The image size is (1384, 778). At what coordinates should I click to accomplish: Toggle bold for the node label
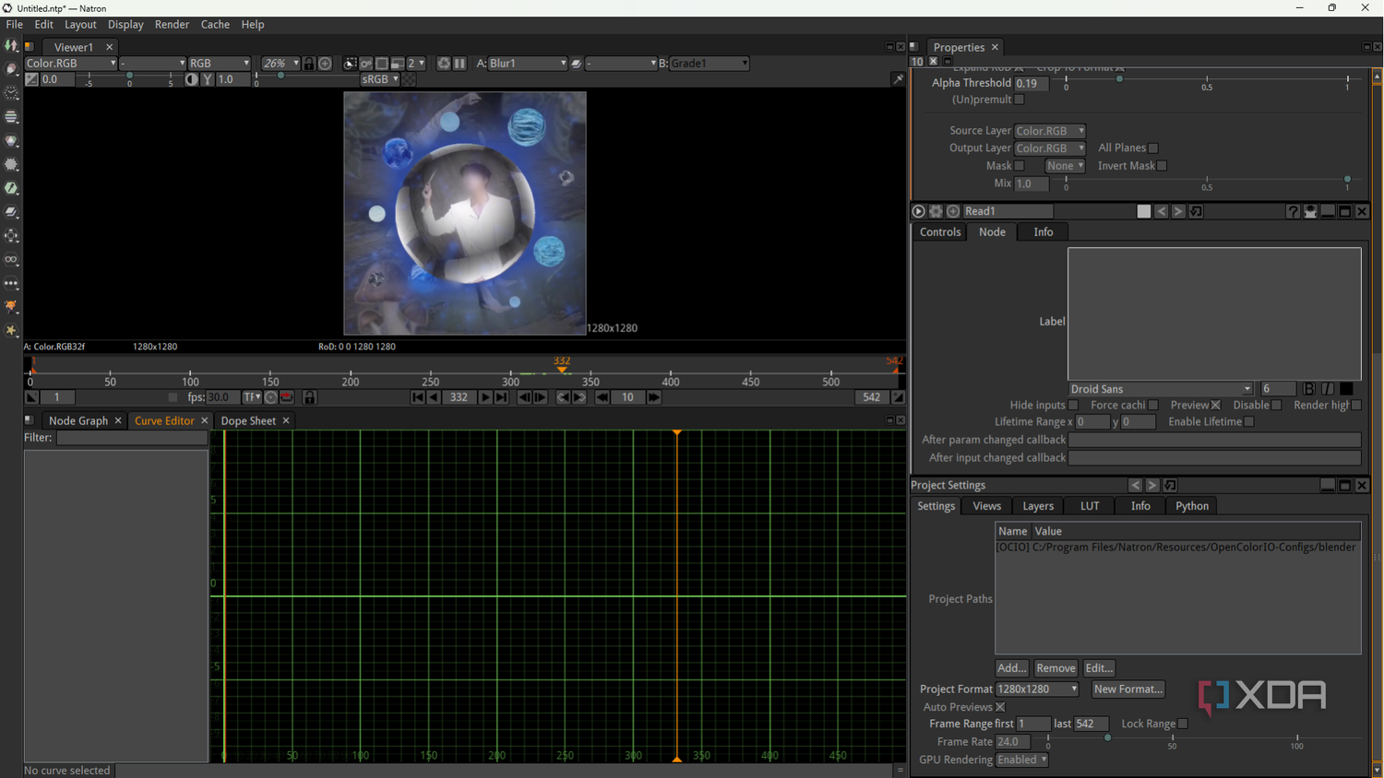(1309, 389)
